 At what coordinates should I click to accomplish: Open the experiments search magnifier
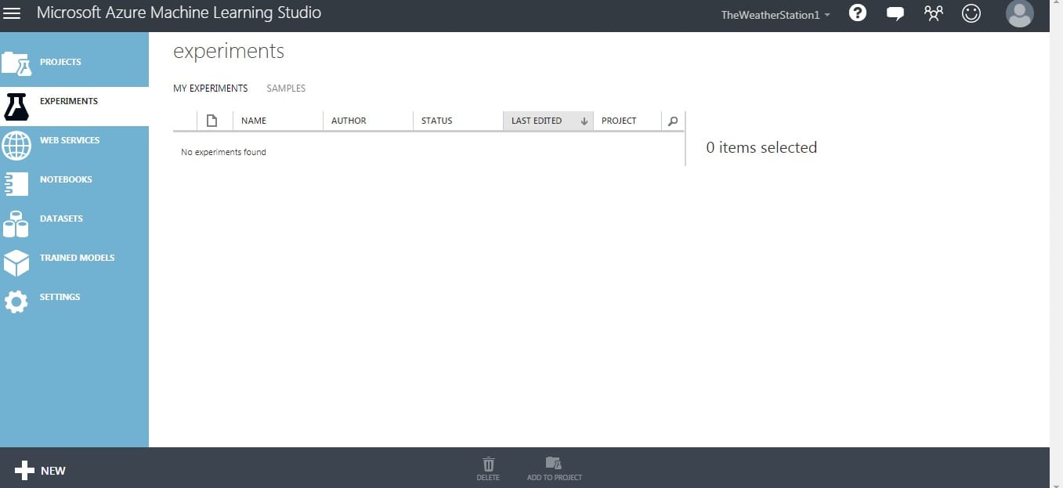coord(673,121)
